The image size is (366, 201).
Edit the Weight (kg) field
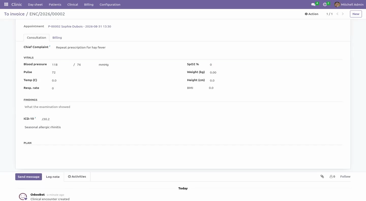point(276,72)
